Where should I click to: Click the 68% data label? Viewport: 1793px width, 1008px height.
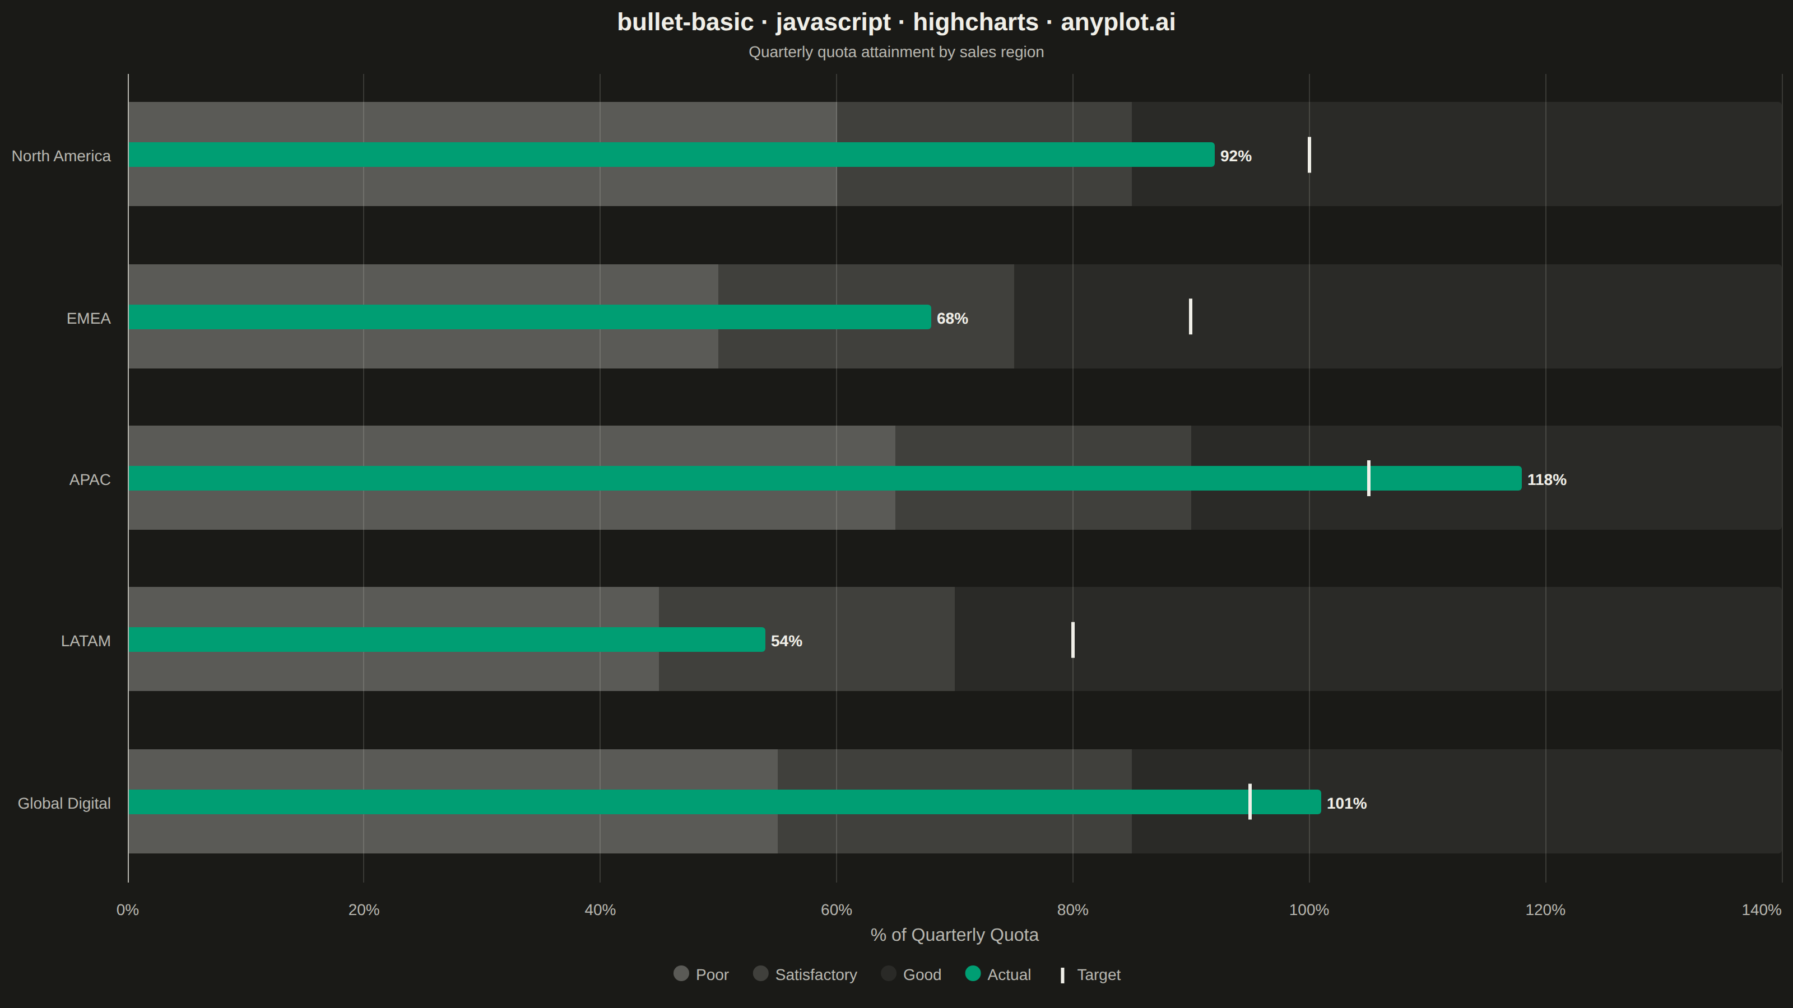[x=952, y=318]
